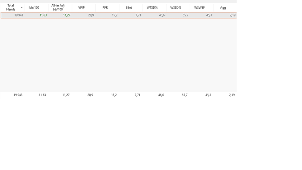Click 7,71 in the totals footer
This screenshot has width=302, height=170.
[137, 95]
